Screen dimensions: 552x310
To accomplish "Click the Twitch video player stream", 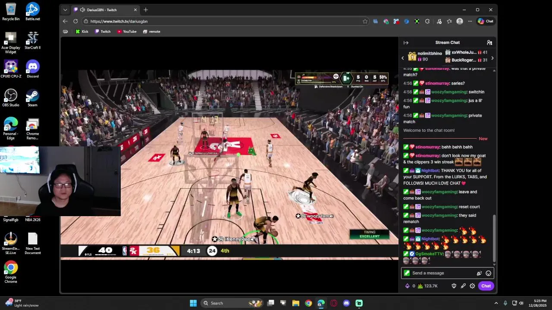I will (229, 165).
